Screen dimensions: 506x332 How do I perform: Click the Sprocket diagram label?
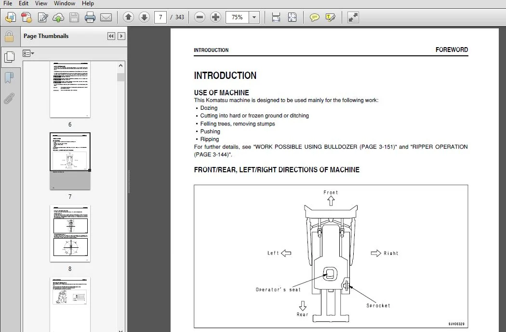click(x=378, y=306)
